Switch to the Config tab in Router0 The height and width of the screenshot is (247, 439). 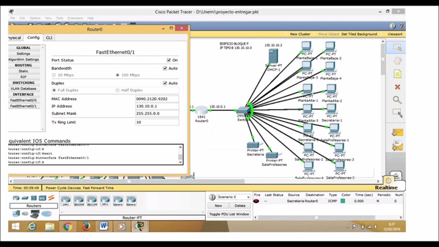pyautogui.click(x=33, y=37)
